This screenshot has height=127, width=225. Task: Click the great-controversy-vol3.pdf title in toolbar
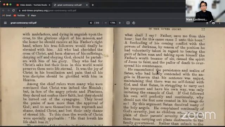pyautogui.click(x=24, y=23)
